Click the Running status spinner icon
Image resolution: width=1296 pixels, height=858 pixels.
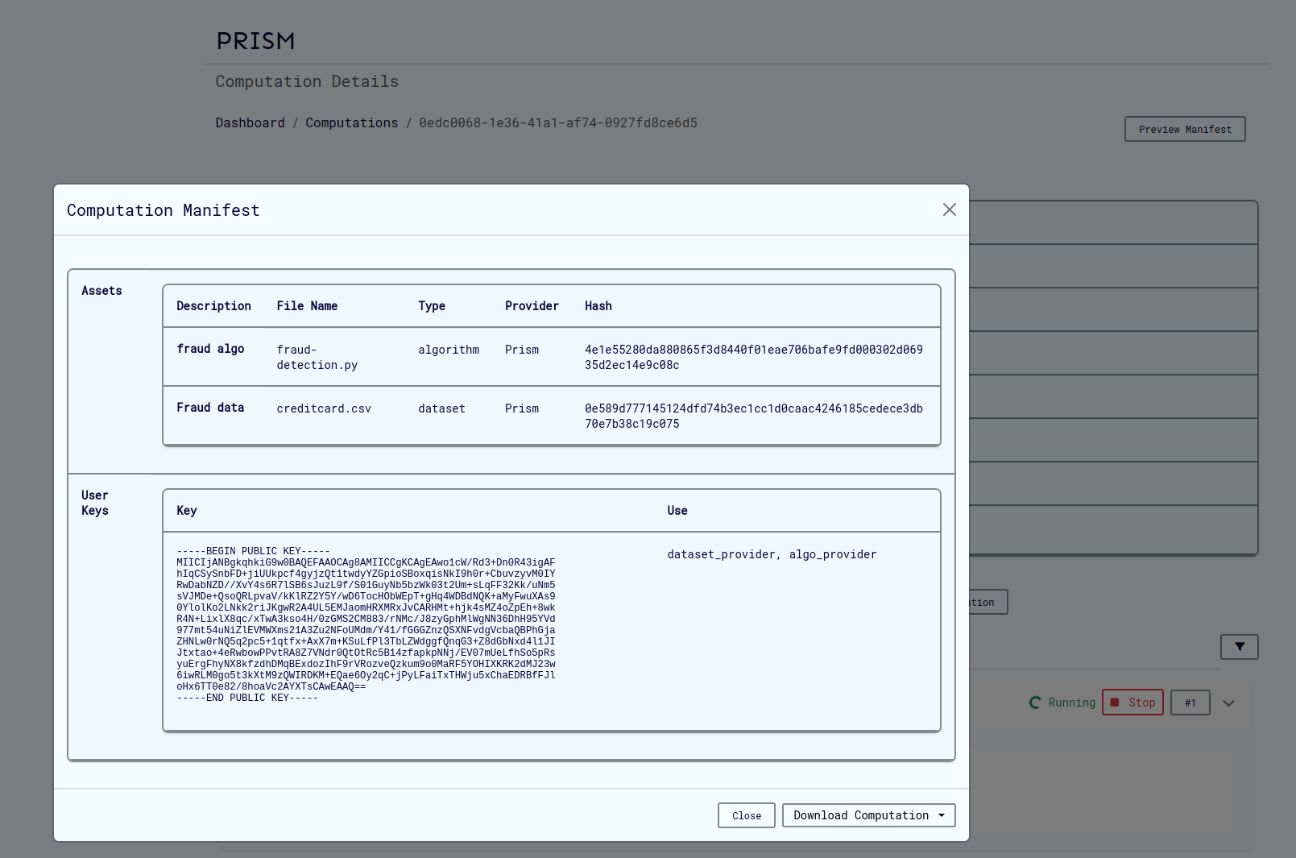pos(1035,703)
